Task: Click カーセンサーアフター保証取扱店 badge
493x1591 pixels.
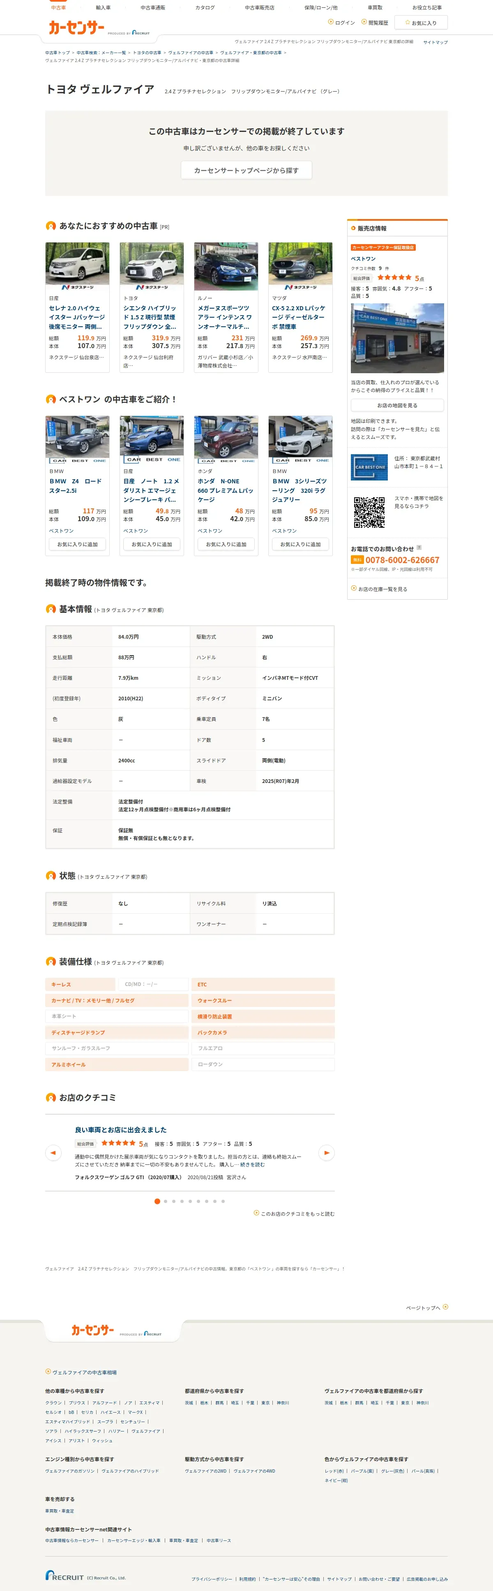Action: [x=383, y=247]
